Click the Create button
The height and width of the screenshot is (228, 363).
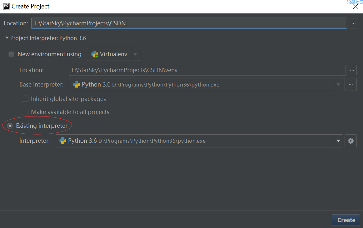(x=346, y=220)
